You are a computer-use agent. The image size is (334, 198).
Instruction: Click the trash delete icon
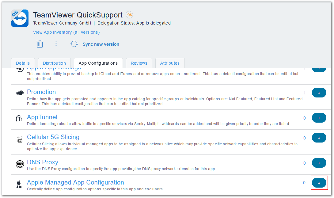40,44
